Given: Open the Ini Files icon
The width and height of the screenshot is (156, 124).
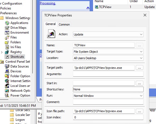Looking at the screenshot, I should (x=7, y=47).
